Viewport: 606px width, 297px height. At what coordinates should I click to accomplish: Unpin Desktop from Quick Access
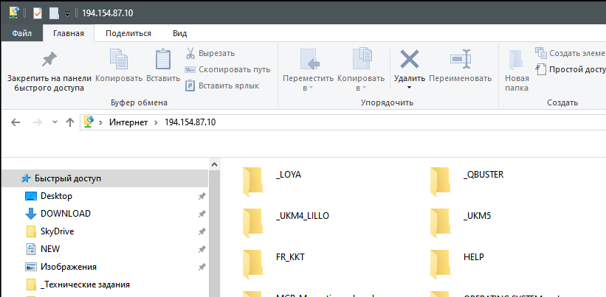(202, 196)
